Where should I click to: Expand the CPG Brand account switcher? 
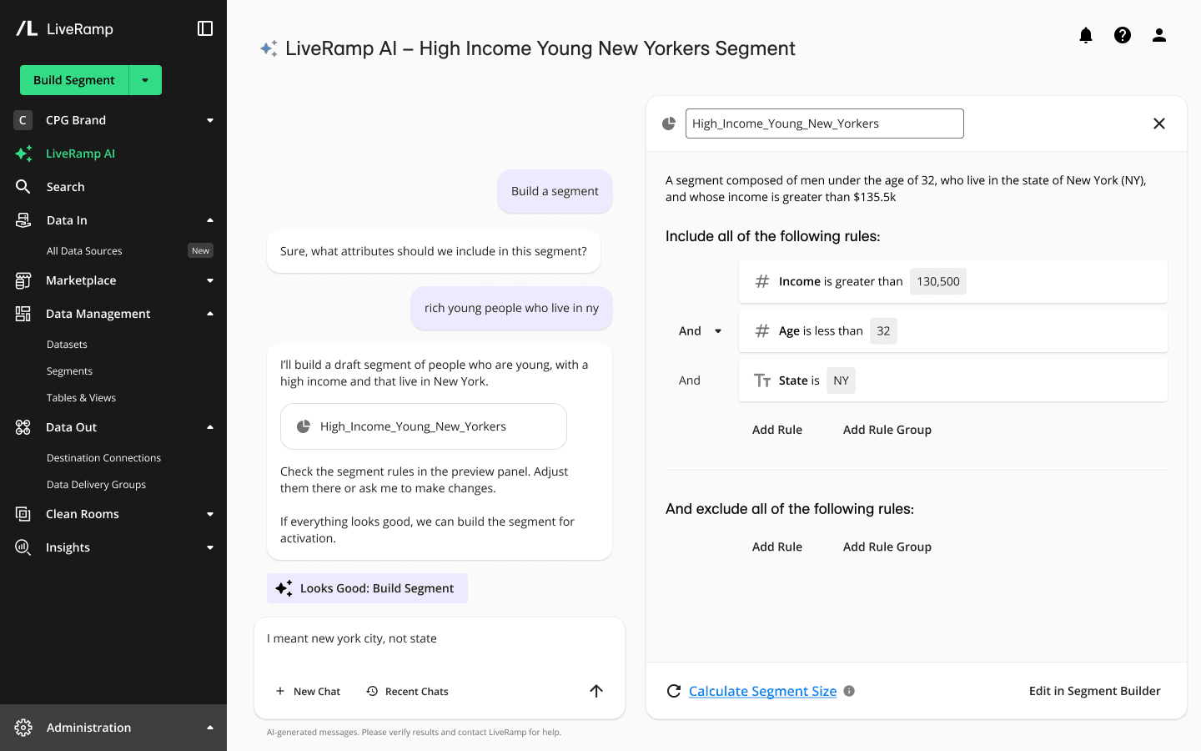click(x=210, y=120)
